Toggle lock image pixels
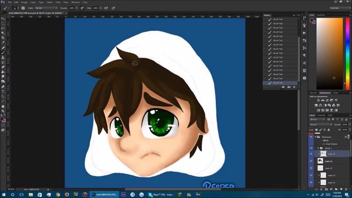The width and height of the screenshot is (352, 198). 321,130
